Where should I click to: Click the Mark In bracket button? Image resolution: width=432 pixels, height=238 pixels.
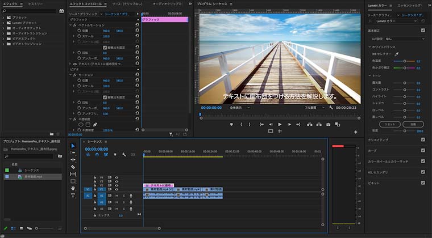pos(241,124)
